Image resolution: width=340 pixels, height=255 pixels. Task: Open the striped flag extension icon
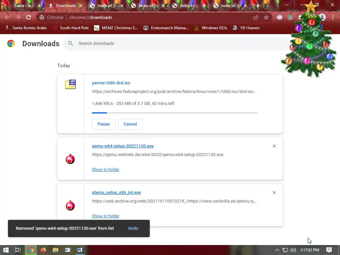tap(280, 17)
